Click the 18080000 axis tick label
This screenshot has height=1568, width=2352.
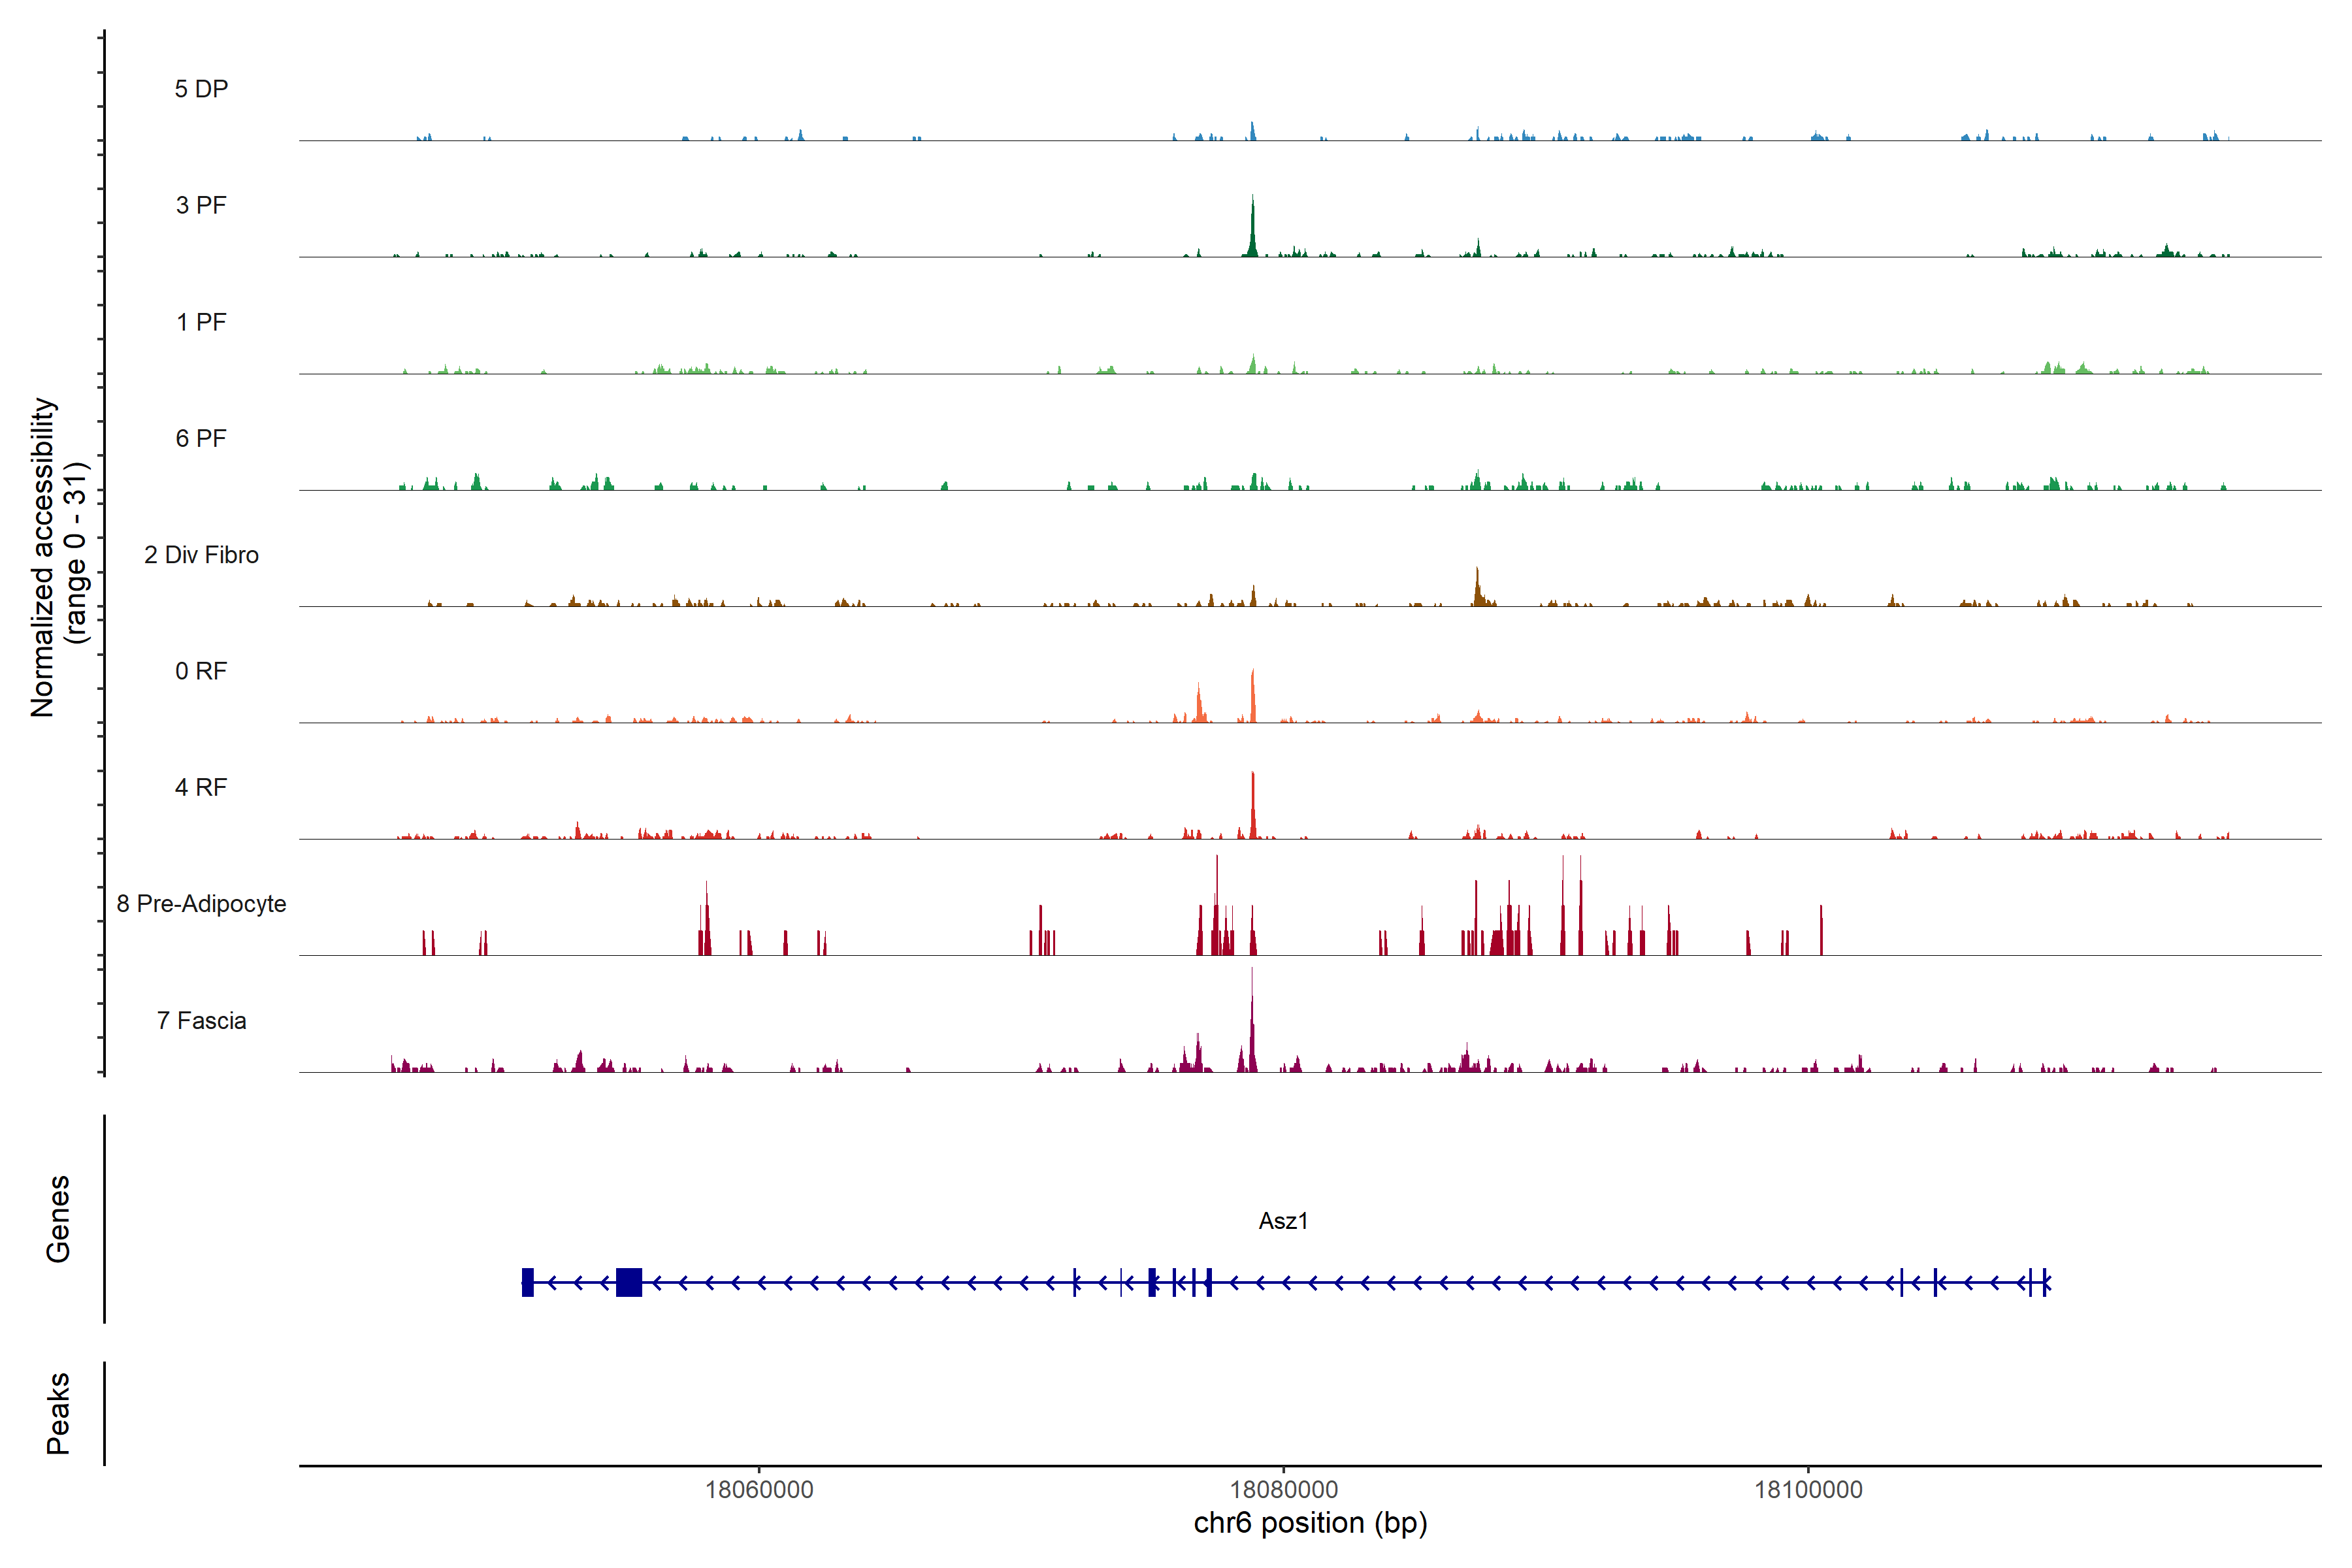pyautogui.click(x=1283, y=1490)
